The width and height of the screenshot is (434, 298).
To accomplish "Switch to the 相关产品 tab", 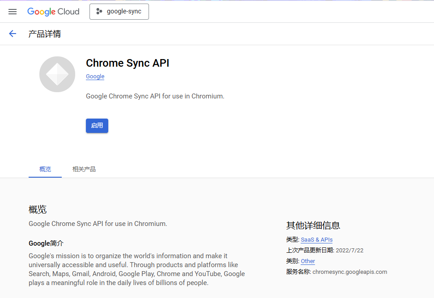I will click(84, 169).
